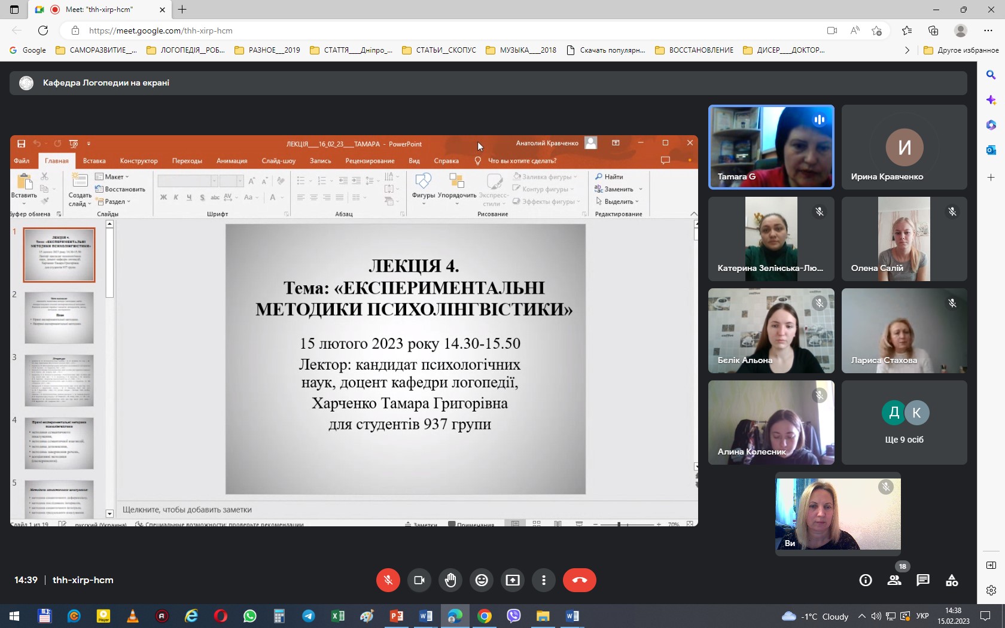Screen dimensions: 1005x628
Task: Open the Ще 9 осіб participants tile
Action: pos(904,422)
